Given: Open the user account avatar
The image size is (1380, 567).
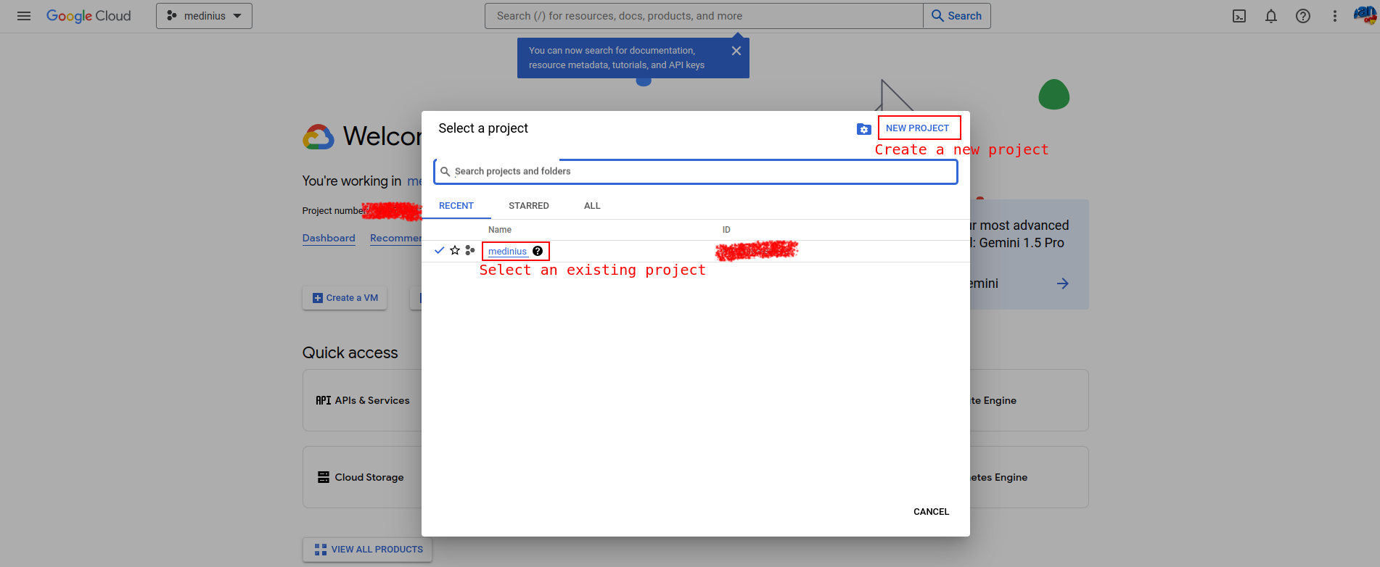Looking at the screenshot, I should pyautogui.click(x=1364, y=15).
